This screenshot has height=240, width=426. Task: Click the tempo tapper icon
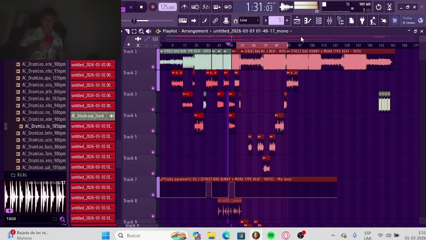tap(373, 21)
